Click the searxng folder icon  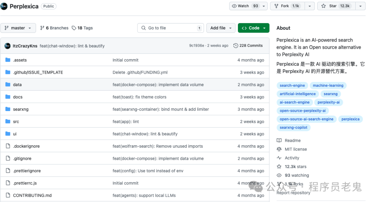click(8, 109)
